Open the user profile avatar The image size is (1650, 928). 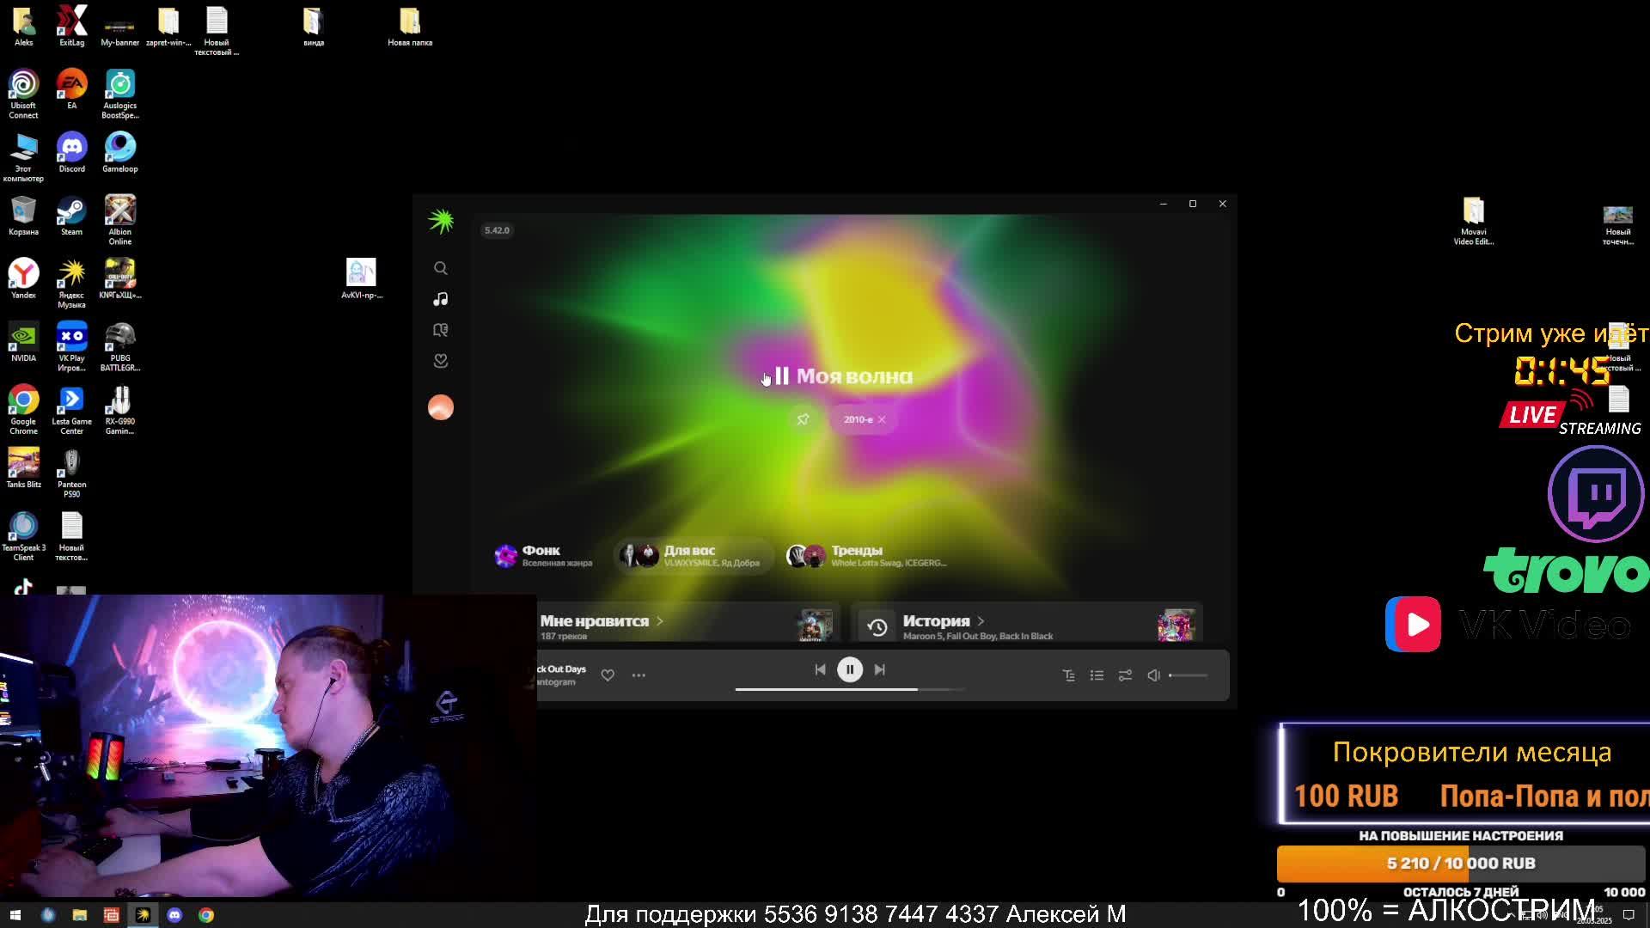(440, 407)
